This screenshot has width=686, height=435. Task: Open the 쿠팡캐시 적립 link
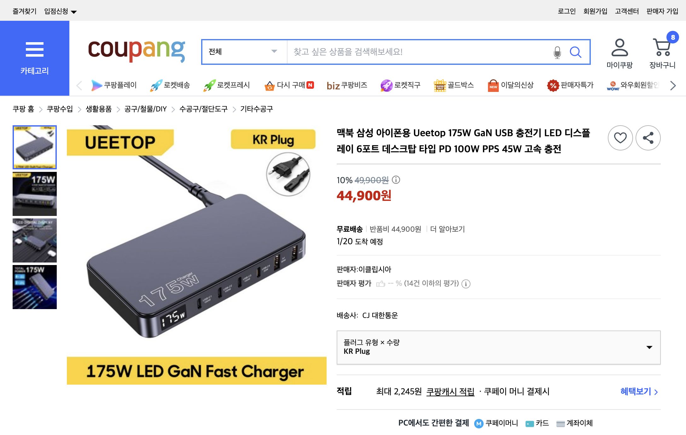450,392
